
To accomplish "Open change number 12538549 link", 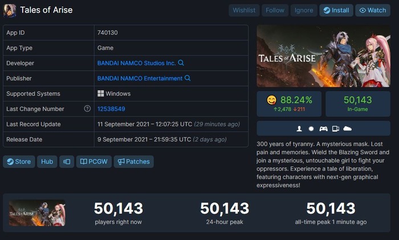I will [111, 109].
